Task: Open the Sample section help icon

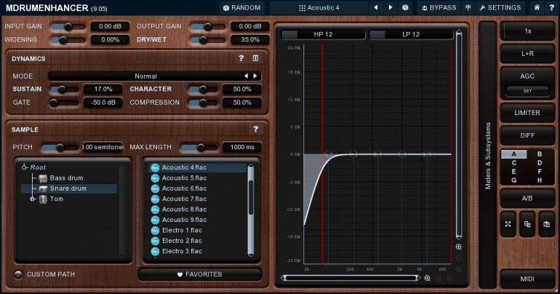Action: pyautogui.click(x=255, y=129)
